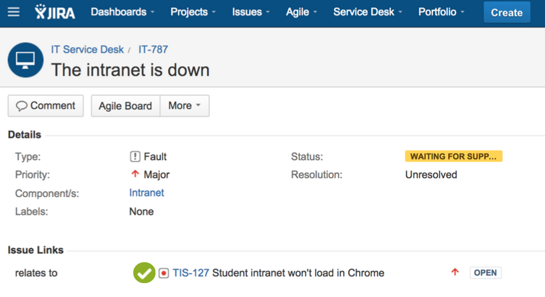
Task: Open the More actions dropdown
Action: (184, 106)
